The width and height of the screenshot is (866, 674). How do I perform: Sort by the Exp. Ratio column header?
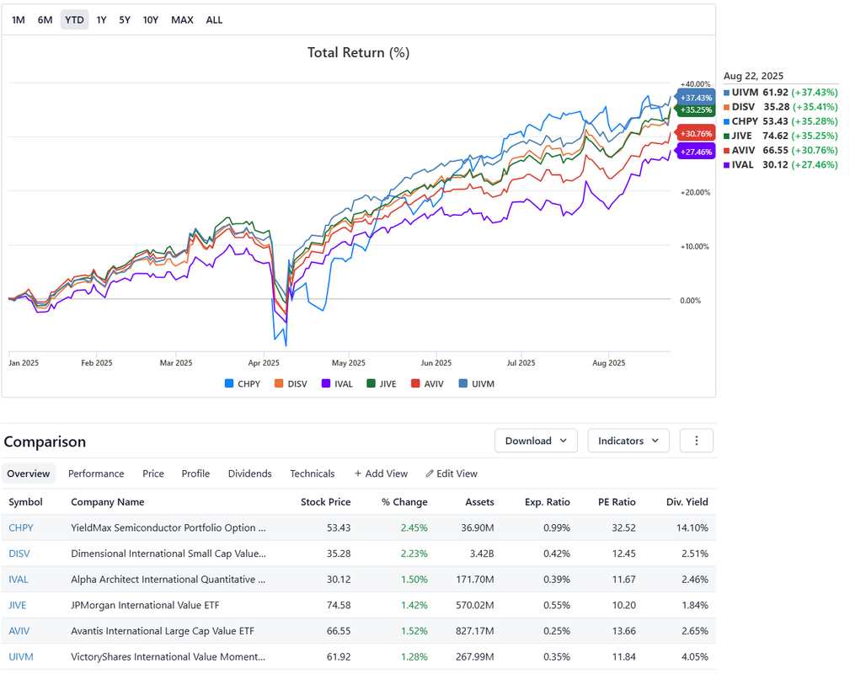[x=548, y=501]
